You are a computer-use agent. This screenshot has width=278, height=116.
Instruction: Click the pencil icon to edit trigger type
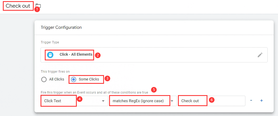(x=260, y=55)
